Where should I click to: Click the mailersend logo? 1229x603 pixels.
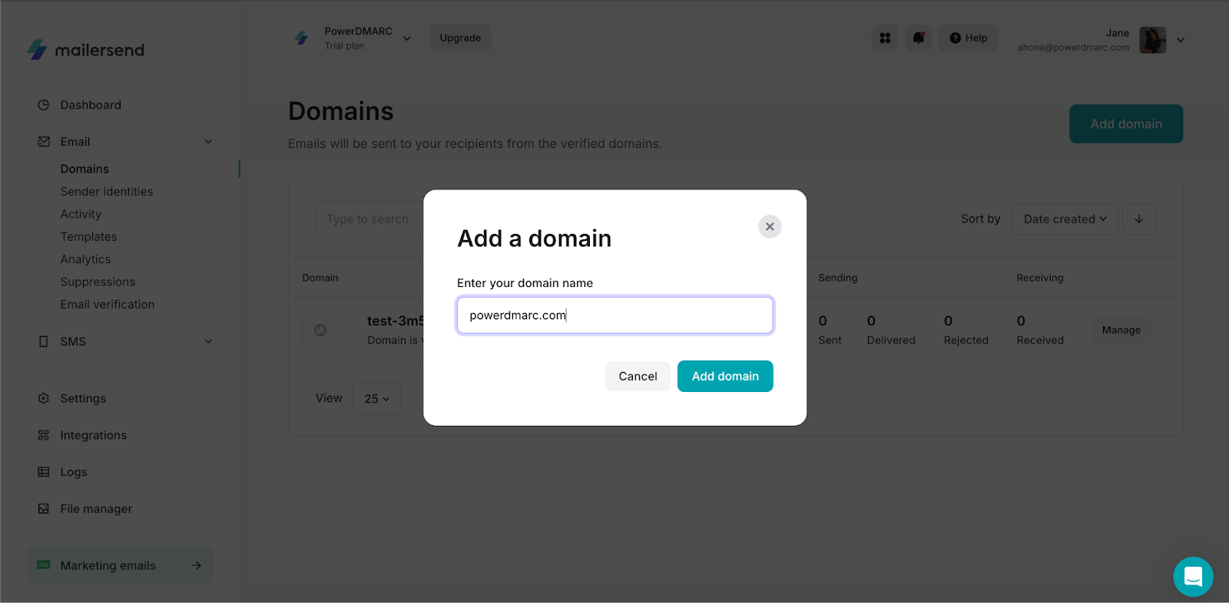pyautogui.click(x=85, y=50)
